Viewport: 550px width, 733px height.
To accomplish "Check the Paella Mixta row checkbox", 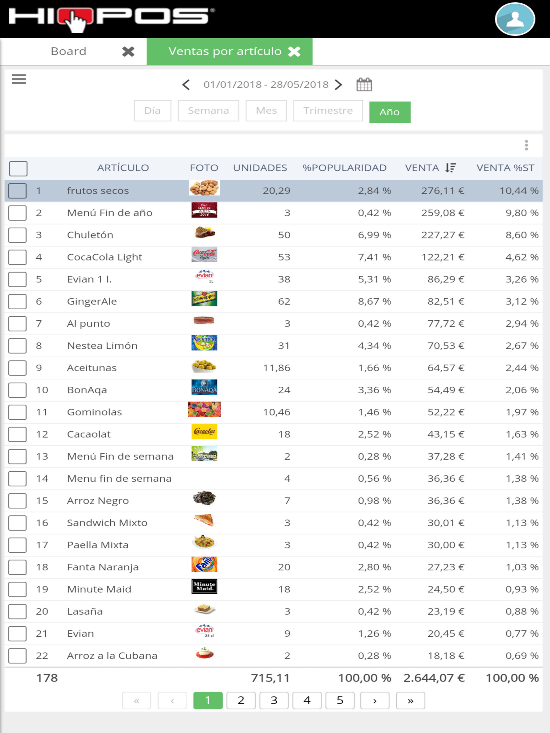I will point(17,545).
